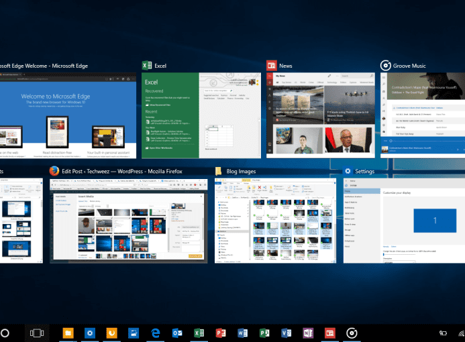Launch Word from the taskbar

pos(243,333)
